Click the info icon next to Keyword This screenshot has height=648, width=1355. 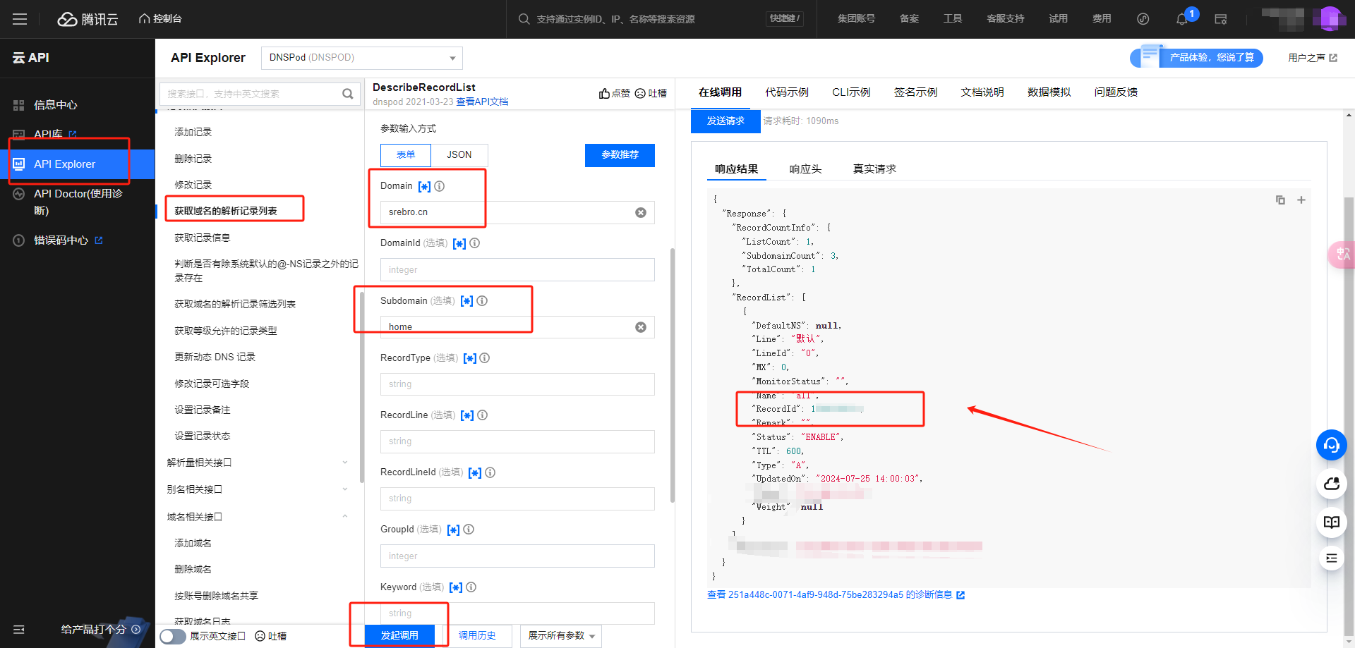(471, 587)
